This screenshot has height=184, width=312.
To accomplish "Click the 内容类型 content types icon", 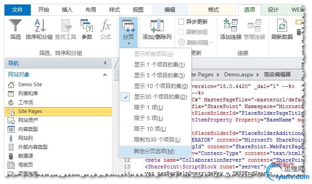I will 11,130.
